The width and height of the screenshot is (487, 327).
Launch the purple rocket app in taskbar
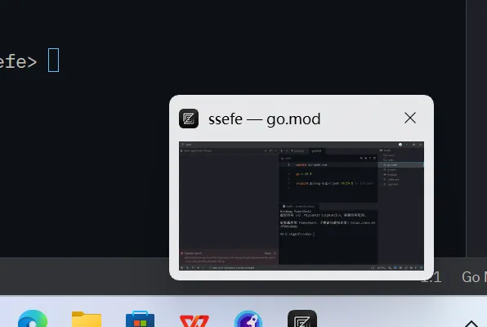tap(248, 320)
